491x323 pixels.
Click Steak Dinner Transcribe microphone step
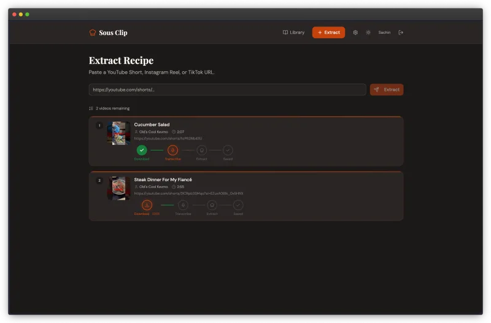coord(183,205)
